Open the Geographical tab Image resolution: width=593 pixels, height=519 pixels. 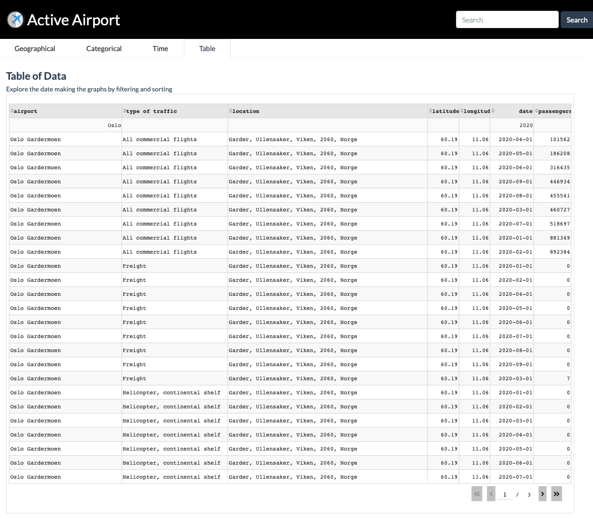(35, 48)
